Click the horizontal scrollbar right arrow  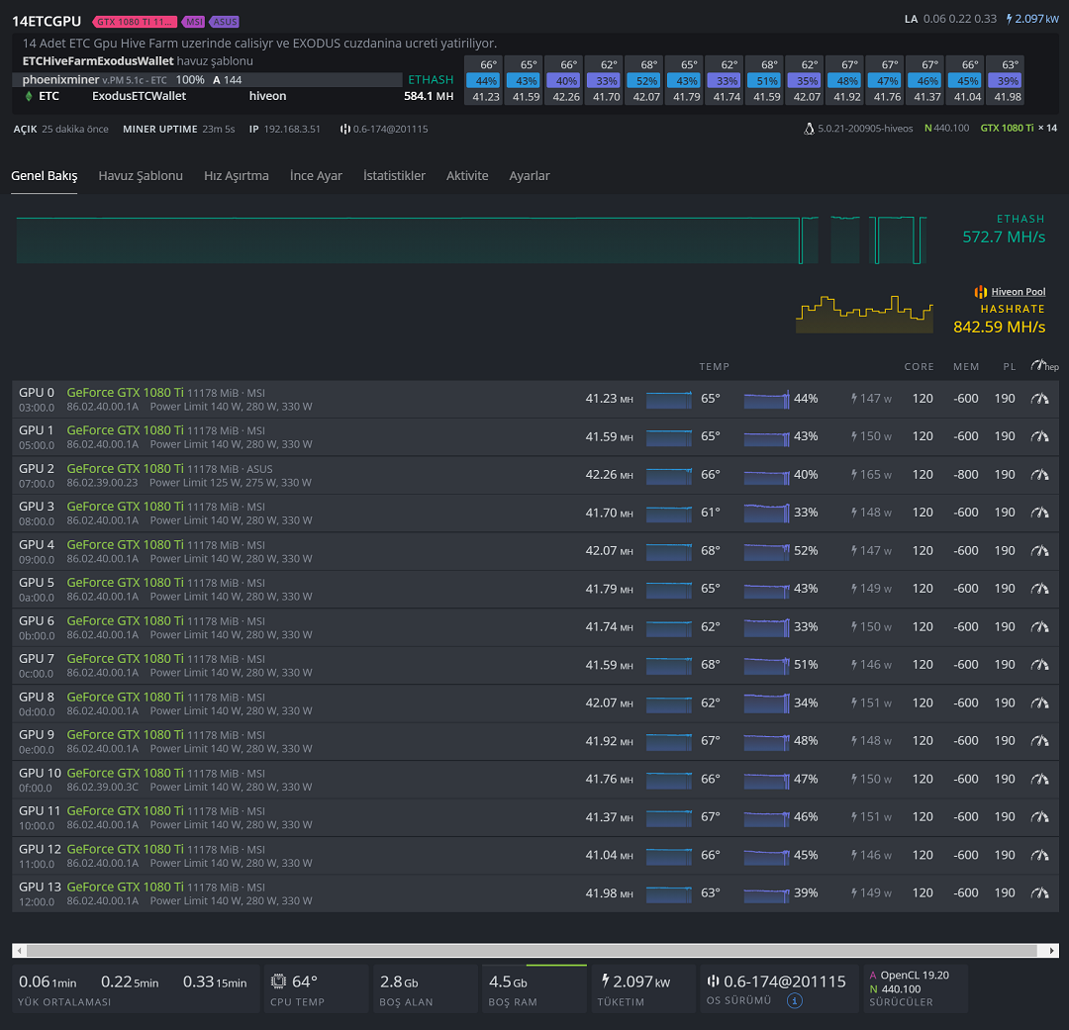(x=1052, y=950)
